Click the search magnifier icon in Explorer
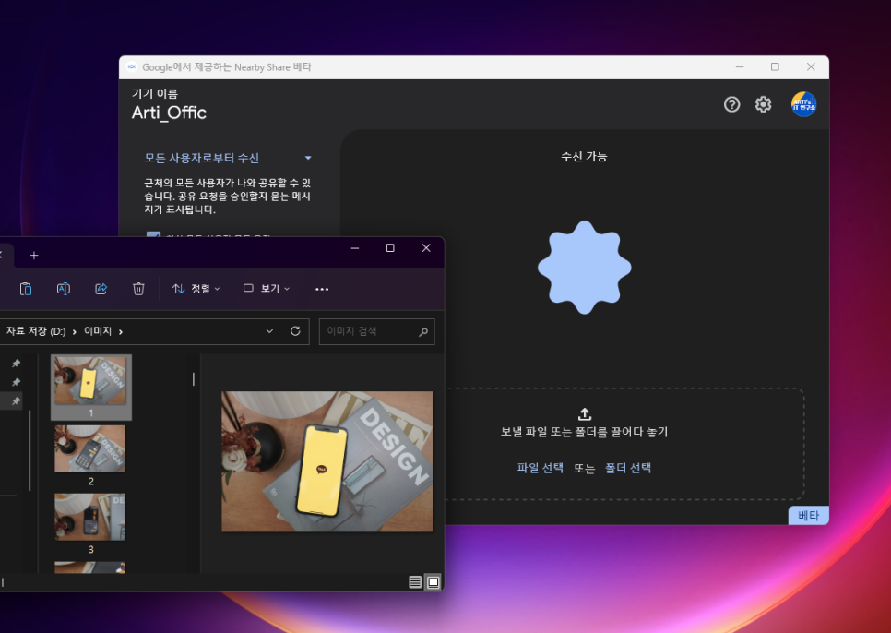The width and height of the screenshot is (891, 633). [423, 332]
